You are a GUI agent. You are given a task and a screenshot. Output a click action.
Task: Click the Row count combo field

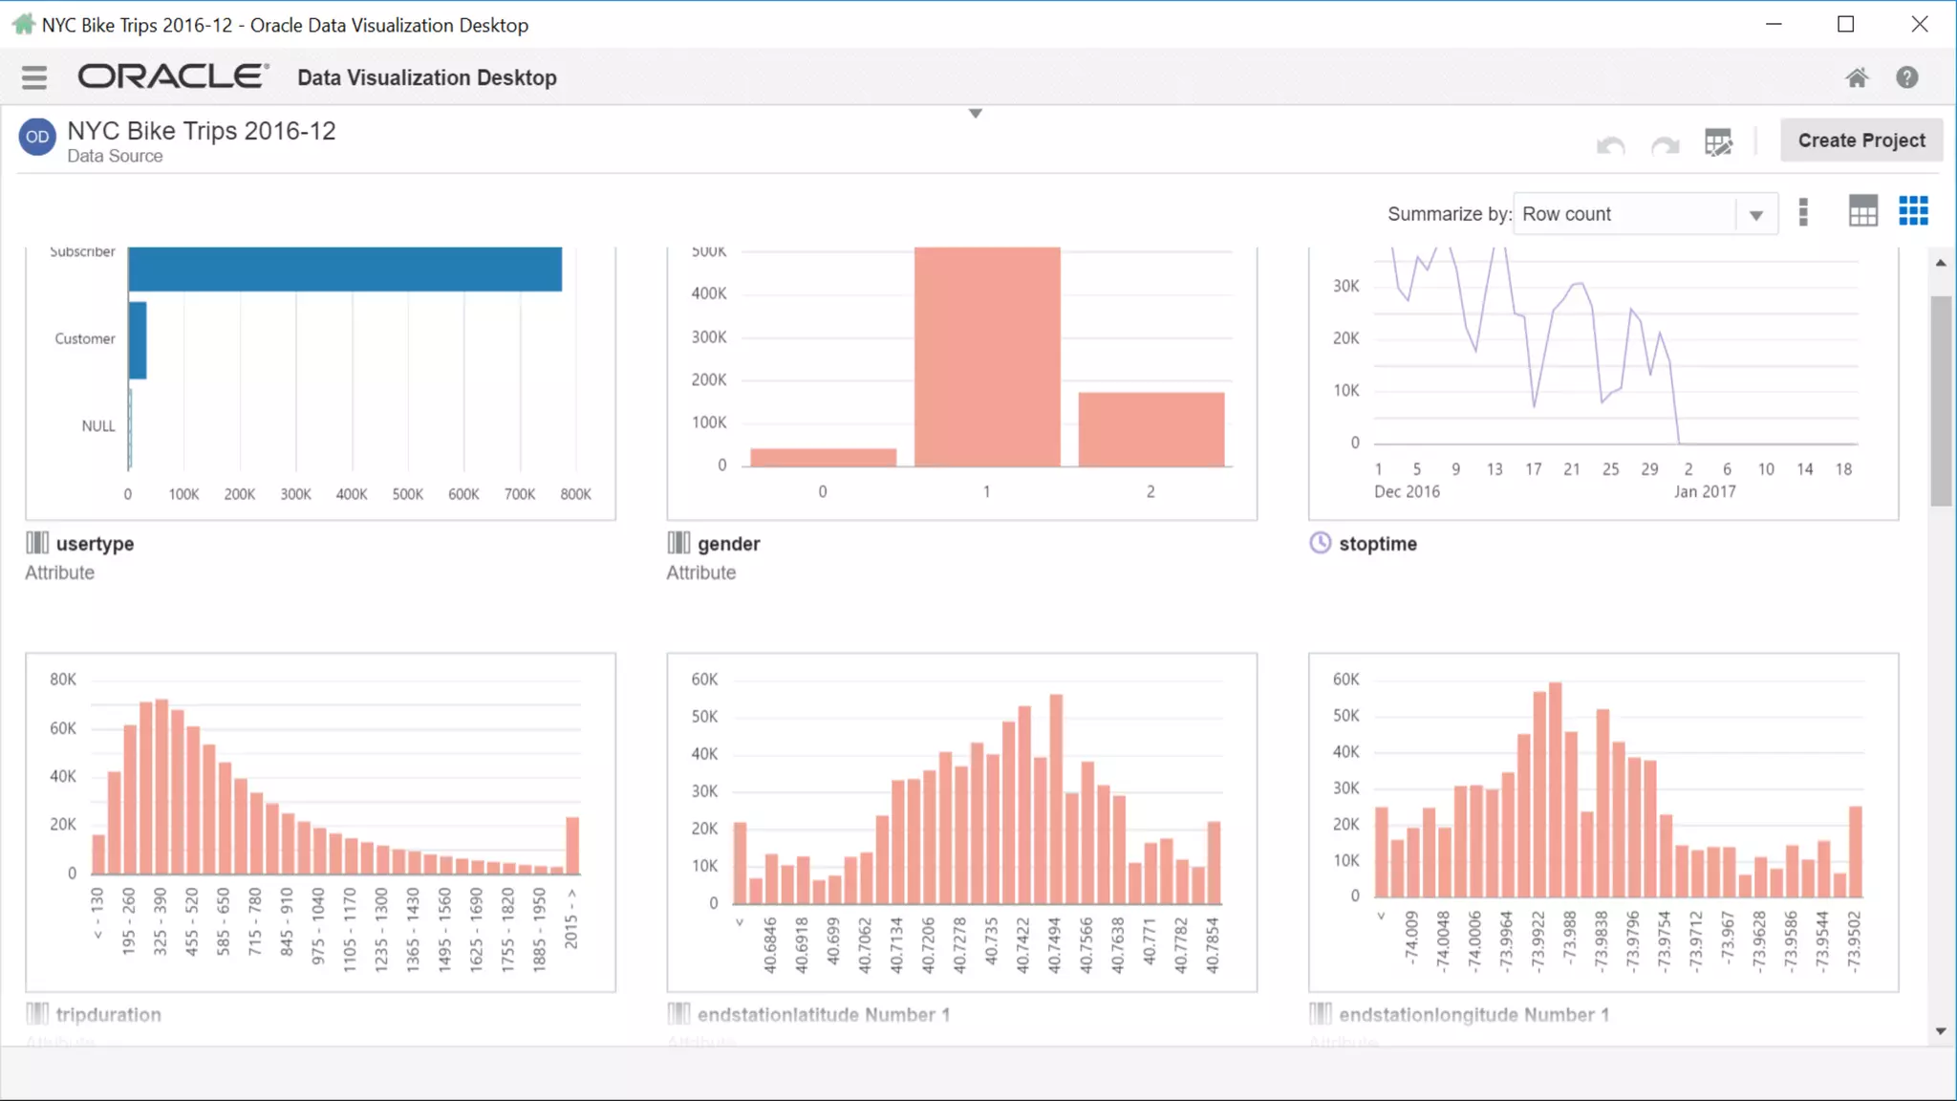[x=1624, y=214]
